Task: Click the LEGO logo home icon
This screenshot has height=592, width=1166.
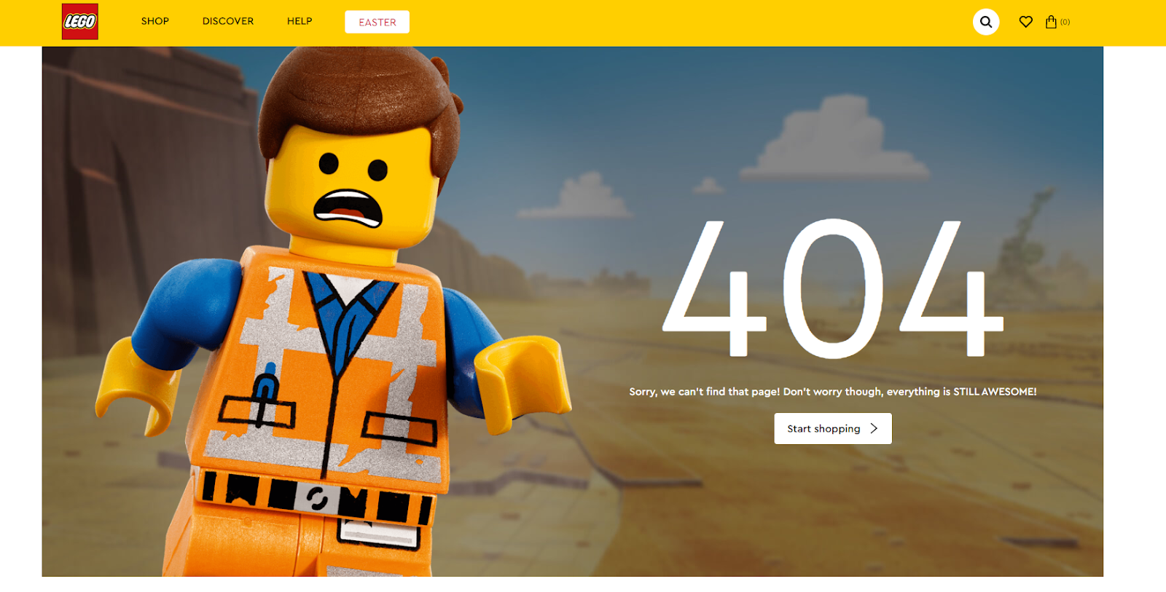Action: tap(80, 22)
